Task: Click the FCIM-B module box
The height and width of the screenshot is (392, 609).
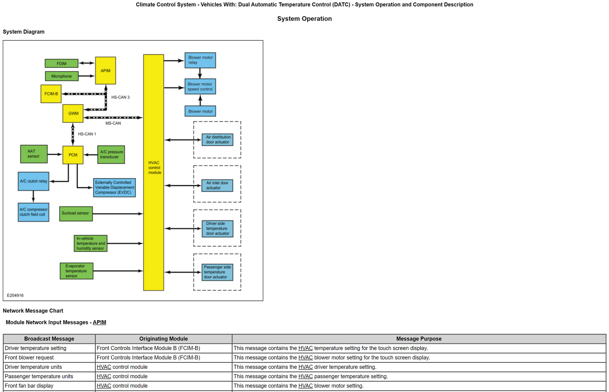Action: point(51,94)
